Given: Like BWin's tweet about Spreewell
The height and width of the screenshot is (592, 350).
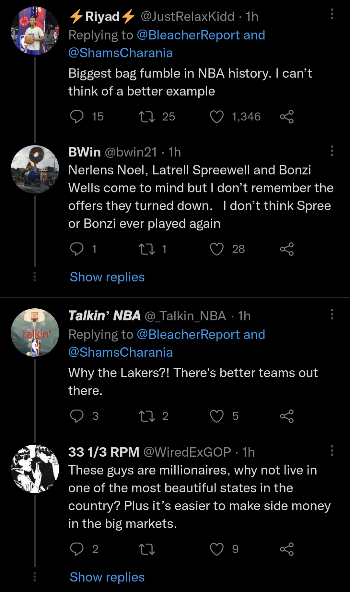Looking at the screenshot, I should point(217,249).
